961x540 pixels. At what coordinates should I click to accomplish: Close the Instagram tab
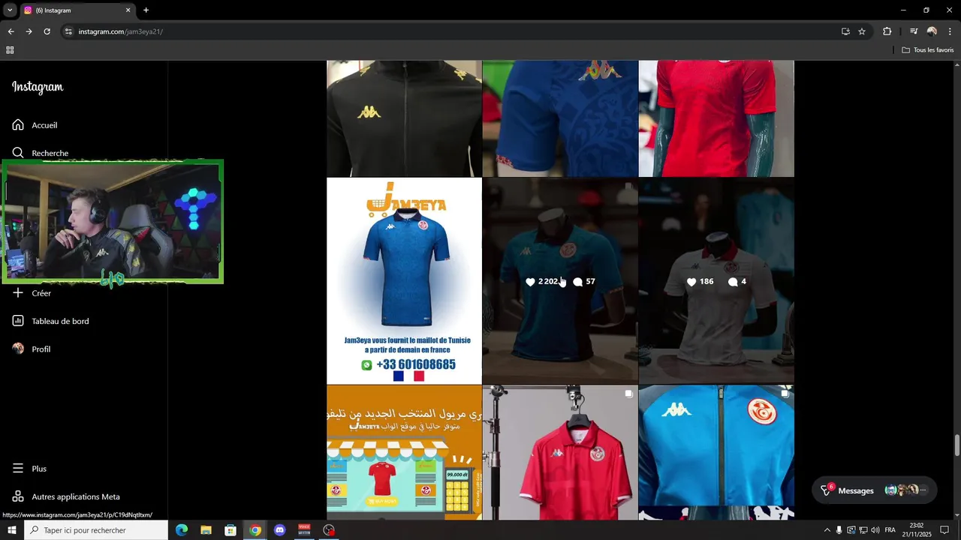pos(128,10)
